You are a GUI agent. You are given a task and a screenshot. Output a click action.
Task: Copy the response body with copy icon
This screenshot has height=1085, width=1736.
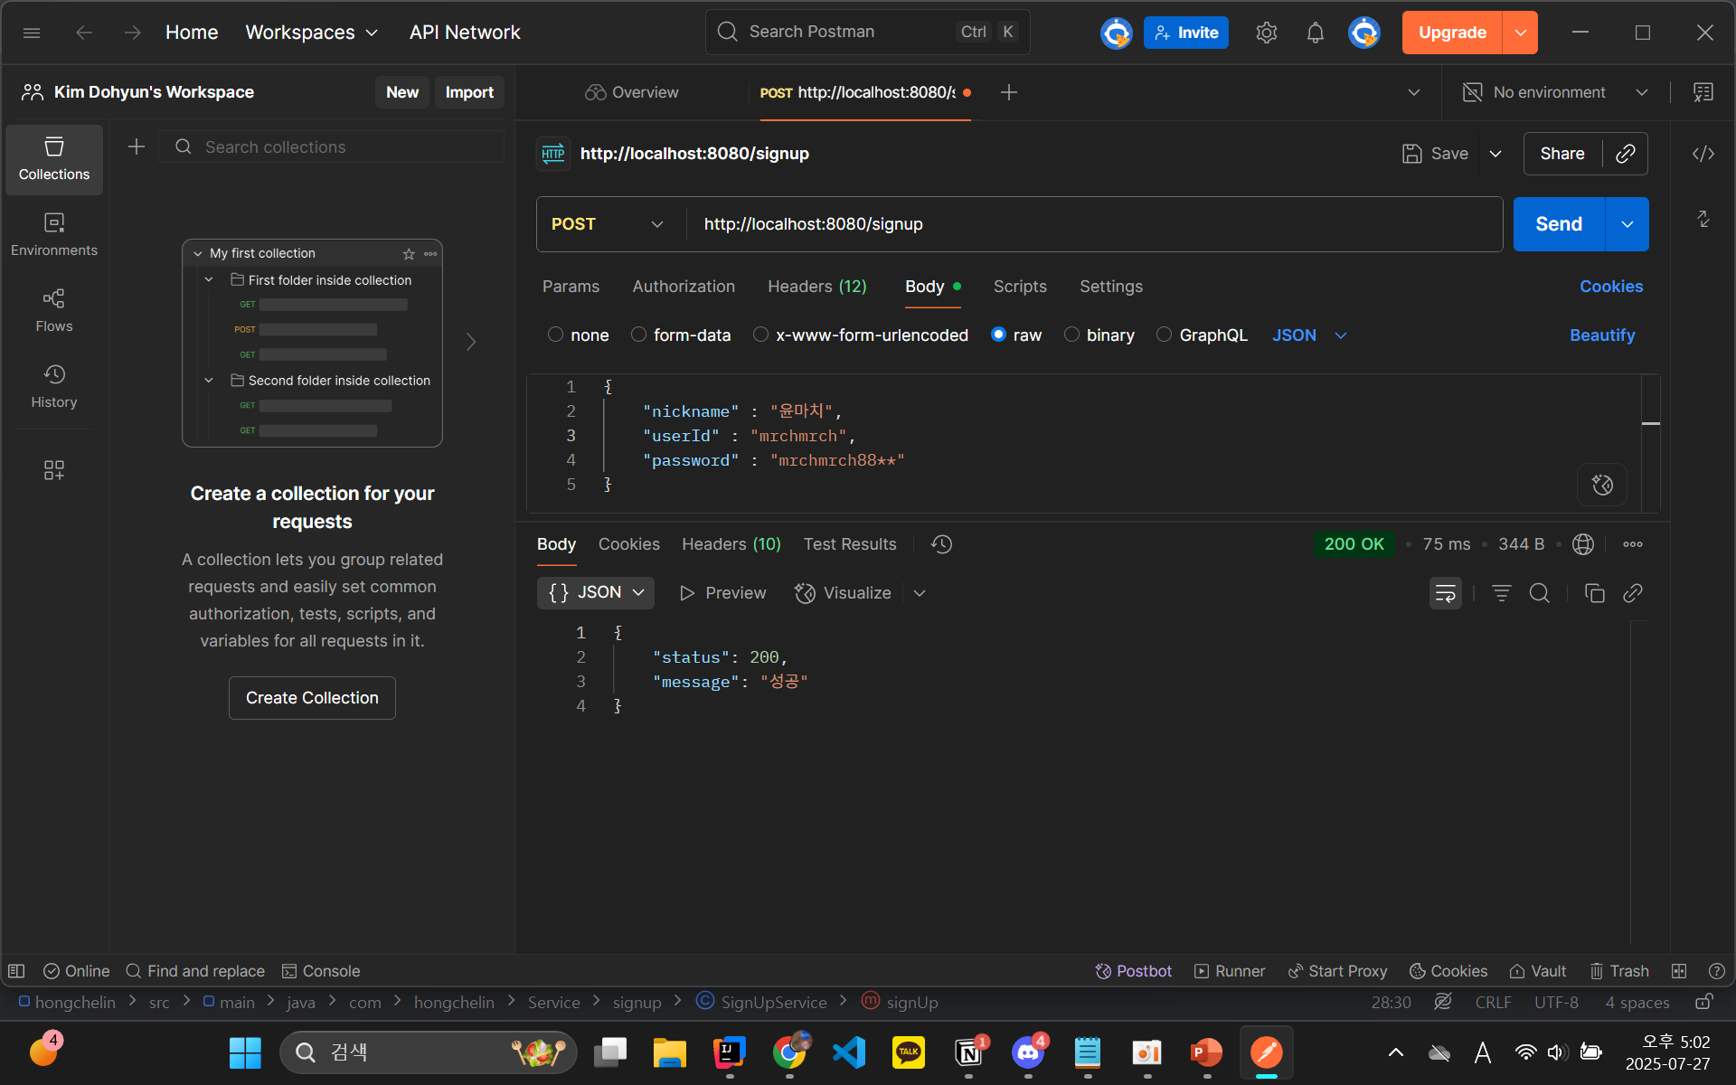point(1594,593)
